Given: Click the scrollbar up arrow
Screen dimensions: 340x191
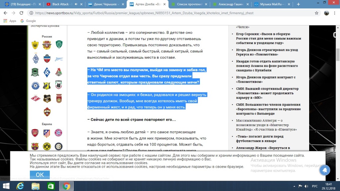Looking at the screenshot, I should [338, 28].
